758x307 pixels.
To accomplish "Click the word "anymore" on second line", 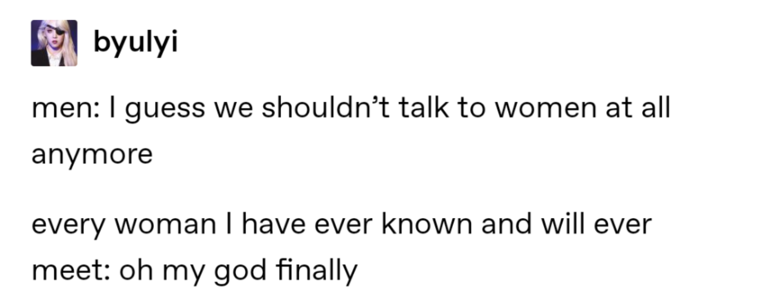I will pos(92,155).
